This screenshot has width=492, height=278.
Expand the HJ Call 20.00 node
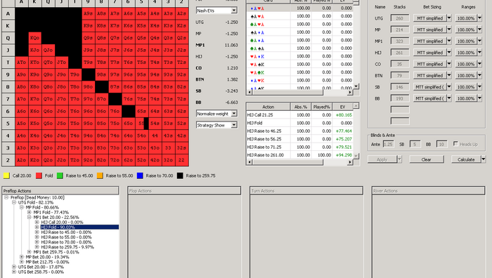point(37,223)
